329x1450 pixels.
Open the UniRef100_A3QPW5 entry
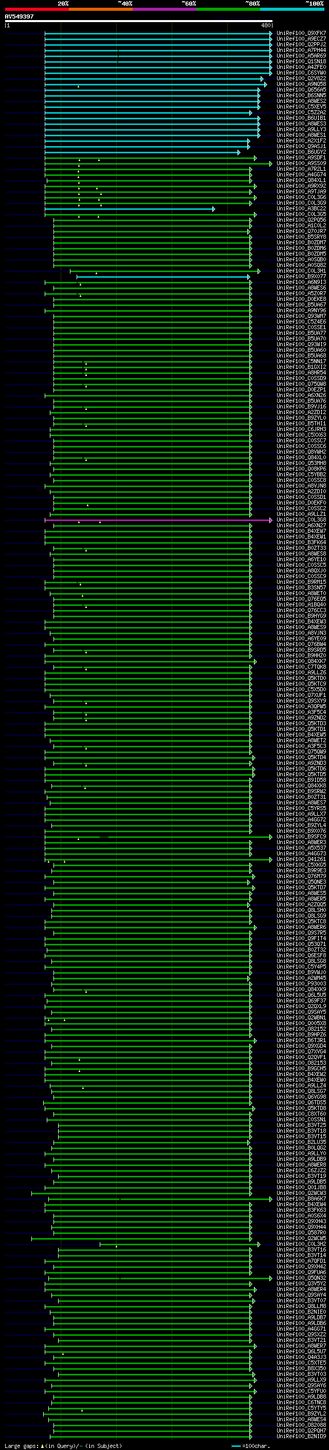coord(301,706)
